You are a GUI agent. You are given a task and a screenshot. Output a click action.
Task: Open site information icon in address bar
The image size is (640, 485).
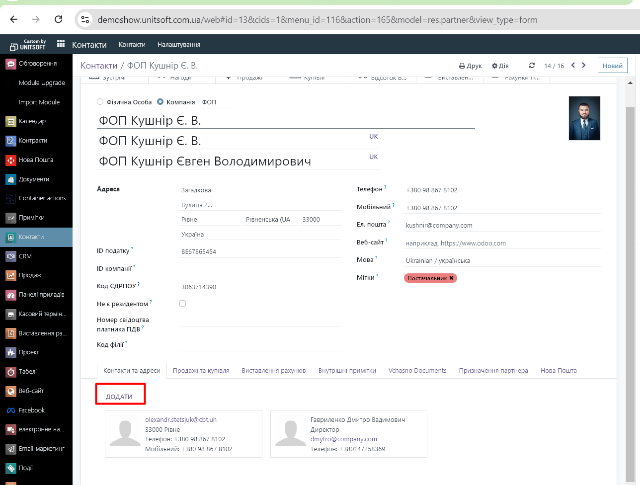pyautogui.click(x=85, y=20)
